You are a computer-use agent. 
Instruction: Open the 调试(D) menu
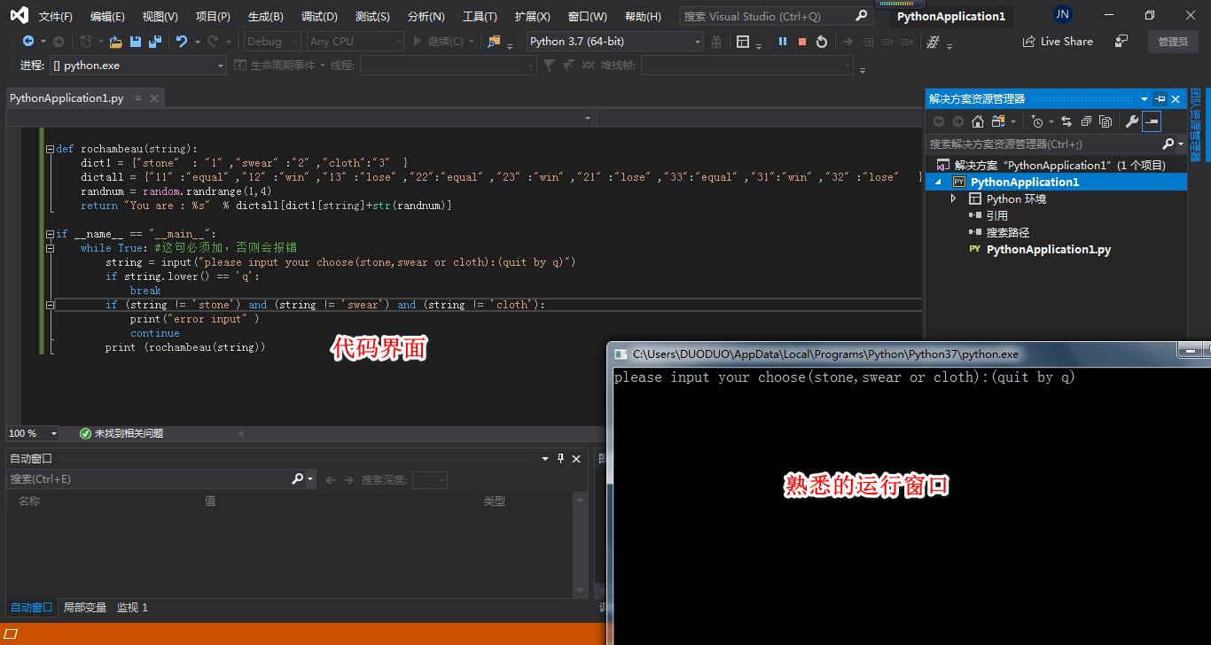(x=319, y=17)
